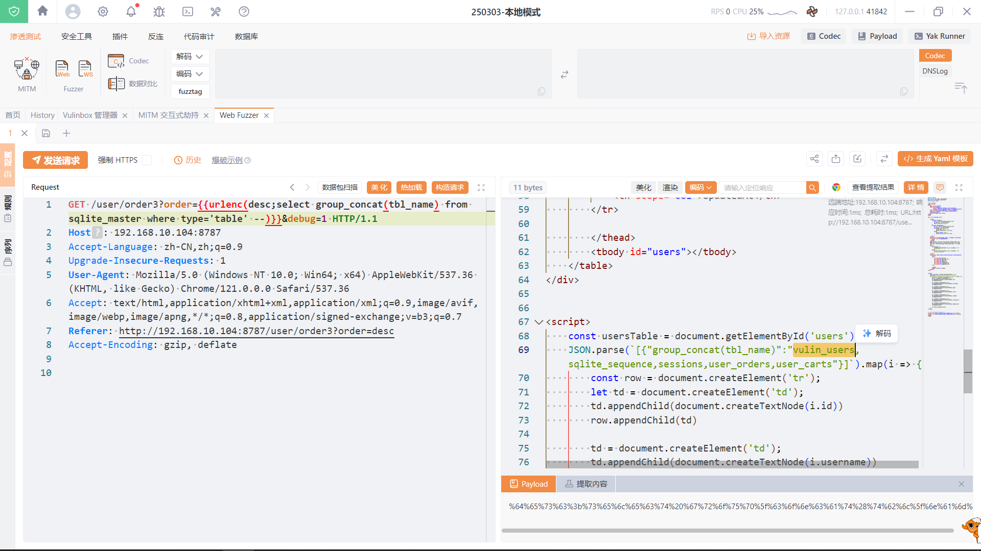The height and width of the screenshot is (551, 981).
Task: Switch to the MITM 交互式劫持 tab
Action: tap(168, 115)
